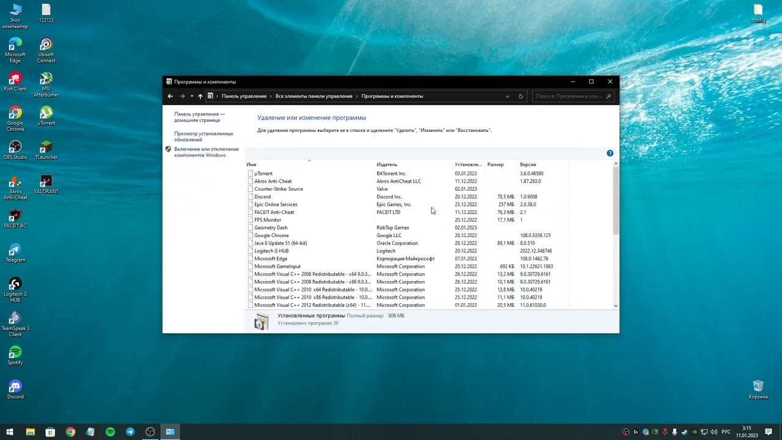Select the 123123 file on desktop
782x440 pixels.
[x=46, y=13]
